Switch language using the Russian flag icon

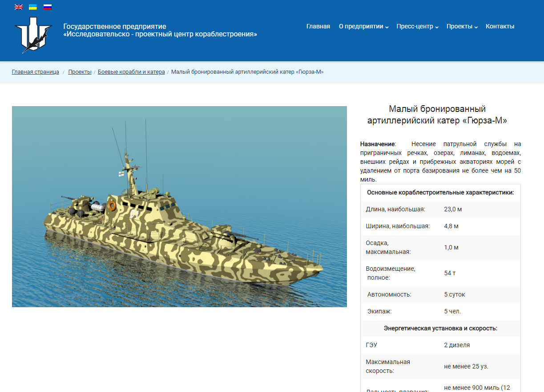(48, 7)
